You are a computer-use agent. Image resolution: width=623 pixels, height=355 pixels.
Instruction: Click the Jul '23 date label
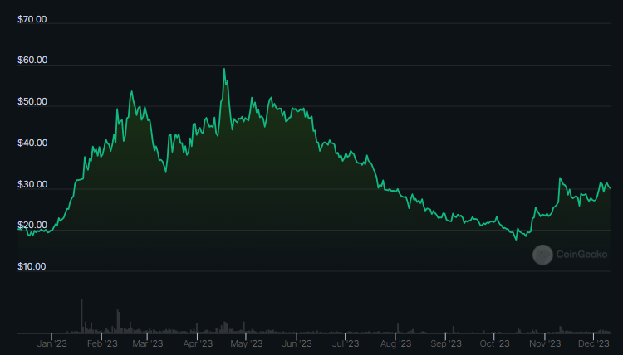346,343
